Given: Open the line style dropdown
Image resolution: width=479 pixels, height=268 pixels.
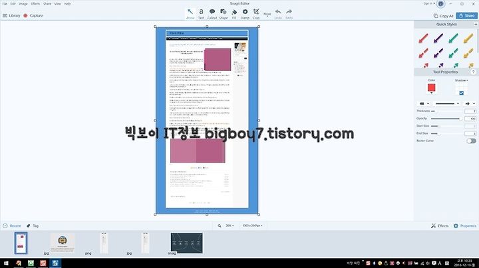Looking at the screenshot, I should click(x=447, y=103).
